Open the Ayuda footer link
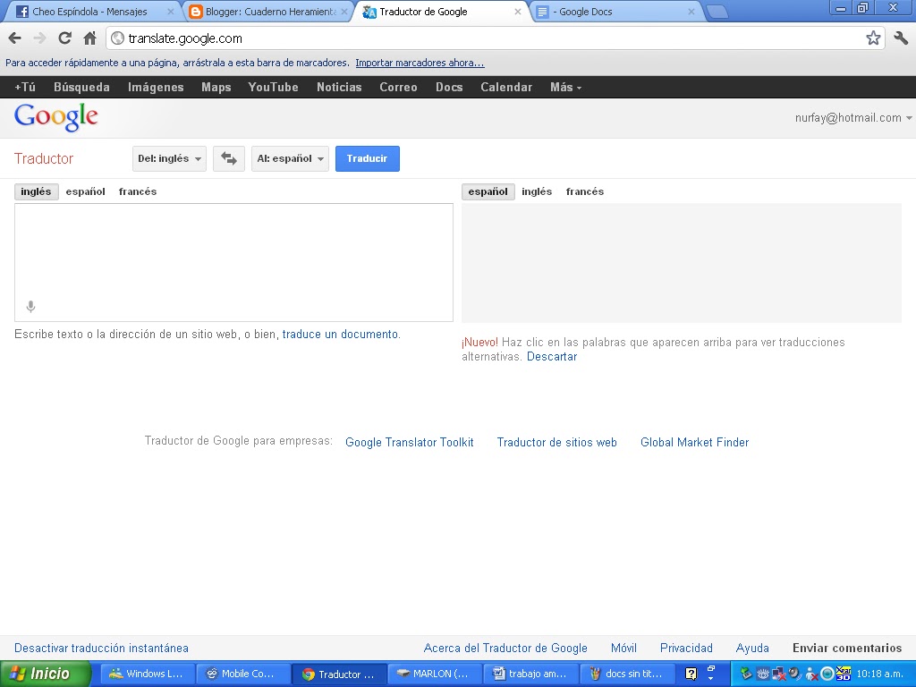916x687 pixels. (x=752, y=648)
